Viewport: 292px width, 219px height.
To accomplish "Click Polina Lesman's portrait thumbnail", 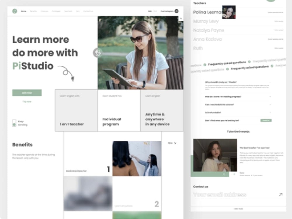I will coord(229,12).
